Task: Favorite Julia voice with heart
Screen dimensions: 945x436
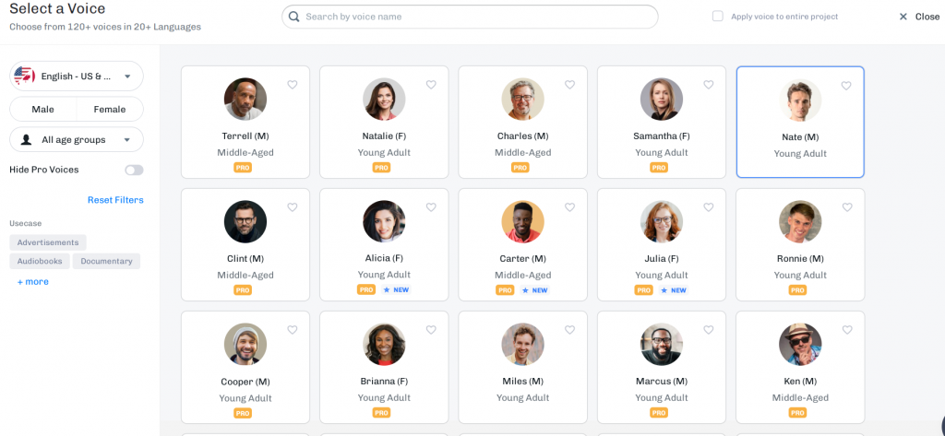Action: [x=708, y=207]
